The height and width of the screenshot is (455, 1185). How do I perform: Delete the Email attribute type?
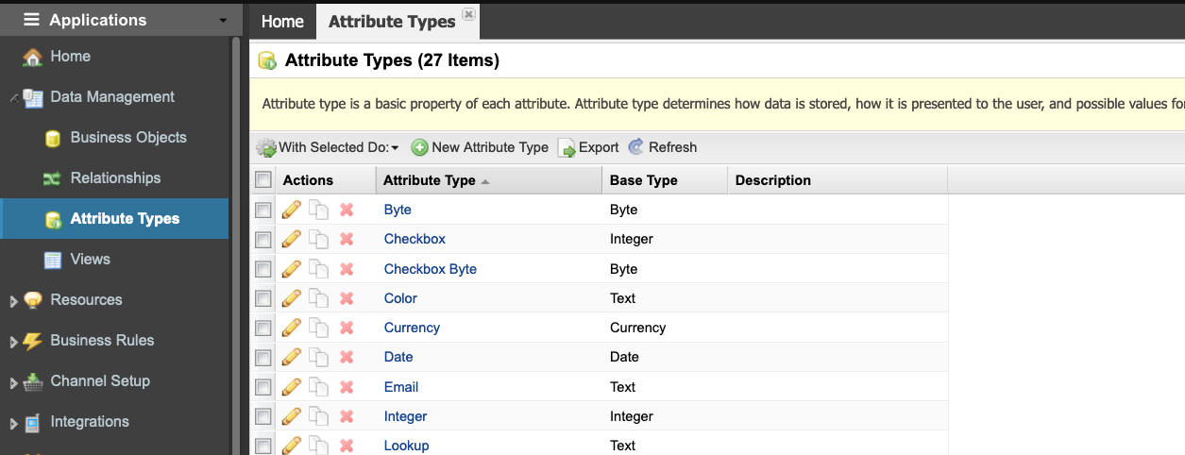pos(347,387)
